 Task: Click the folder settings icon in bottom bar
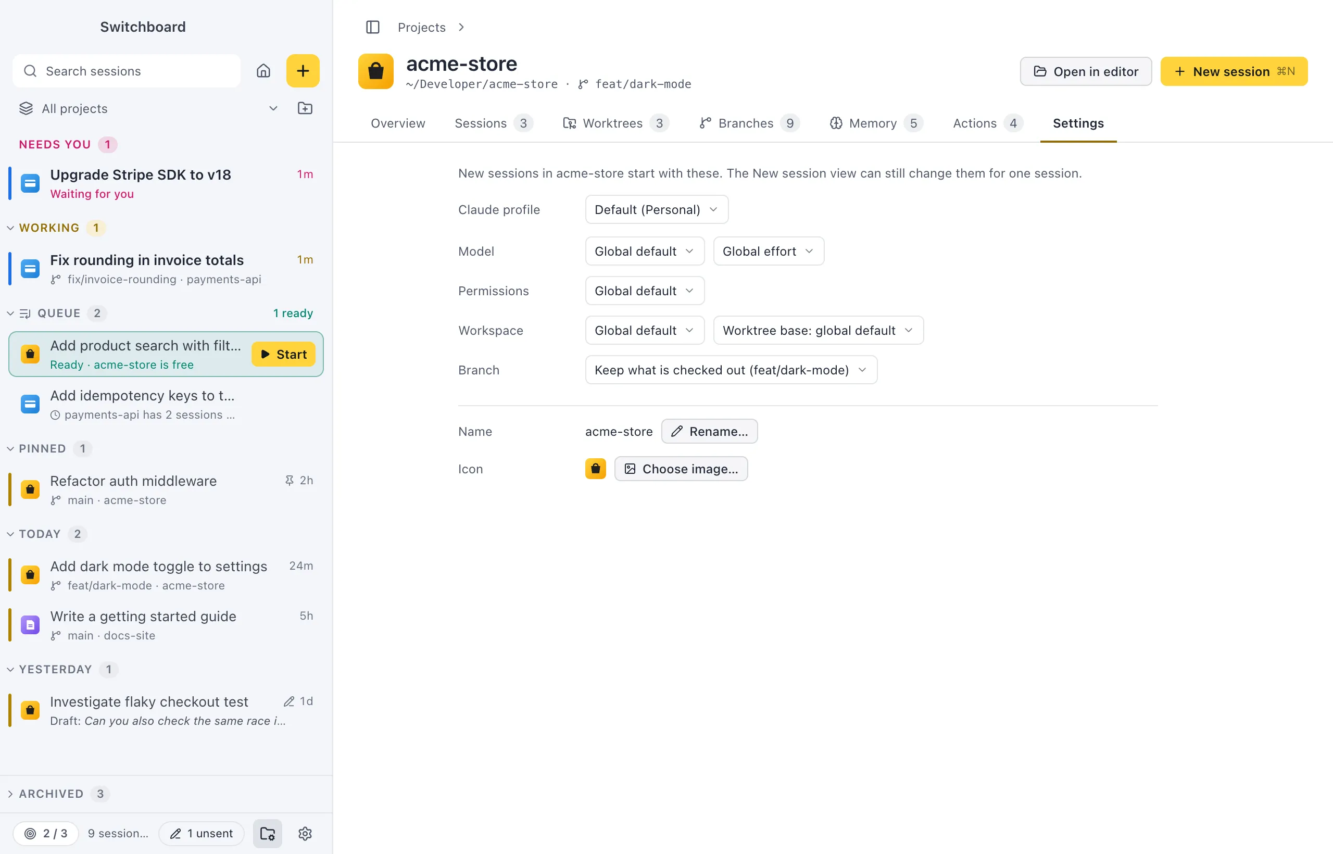tap(268, 834)
